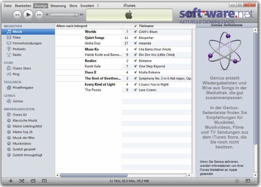Uncheck the One Step Beyond checkbox

pos(135,66)
